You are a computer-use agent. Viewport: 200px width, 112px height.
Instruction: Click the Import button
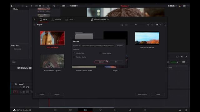[x=57, y=95]
